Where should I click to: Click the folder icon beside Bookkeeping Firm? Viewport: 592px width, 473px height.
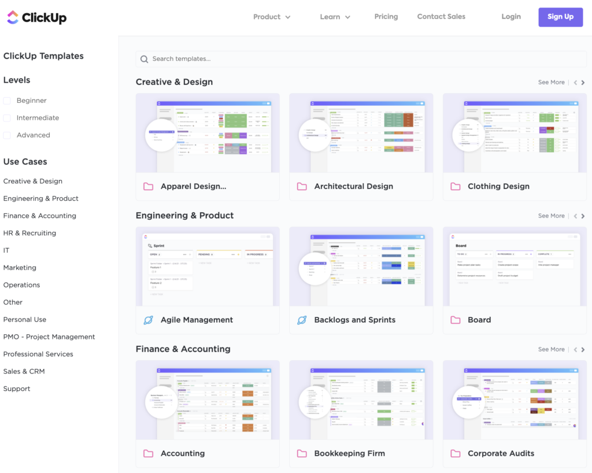pos(301,453)
